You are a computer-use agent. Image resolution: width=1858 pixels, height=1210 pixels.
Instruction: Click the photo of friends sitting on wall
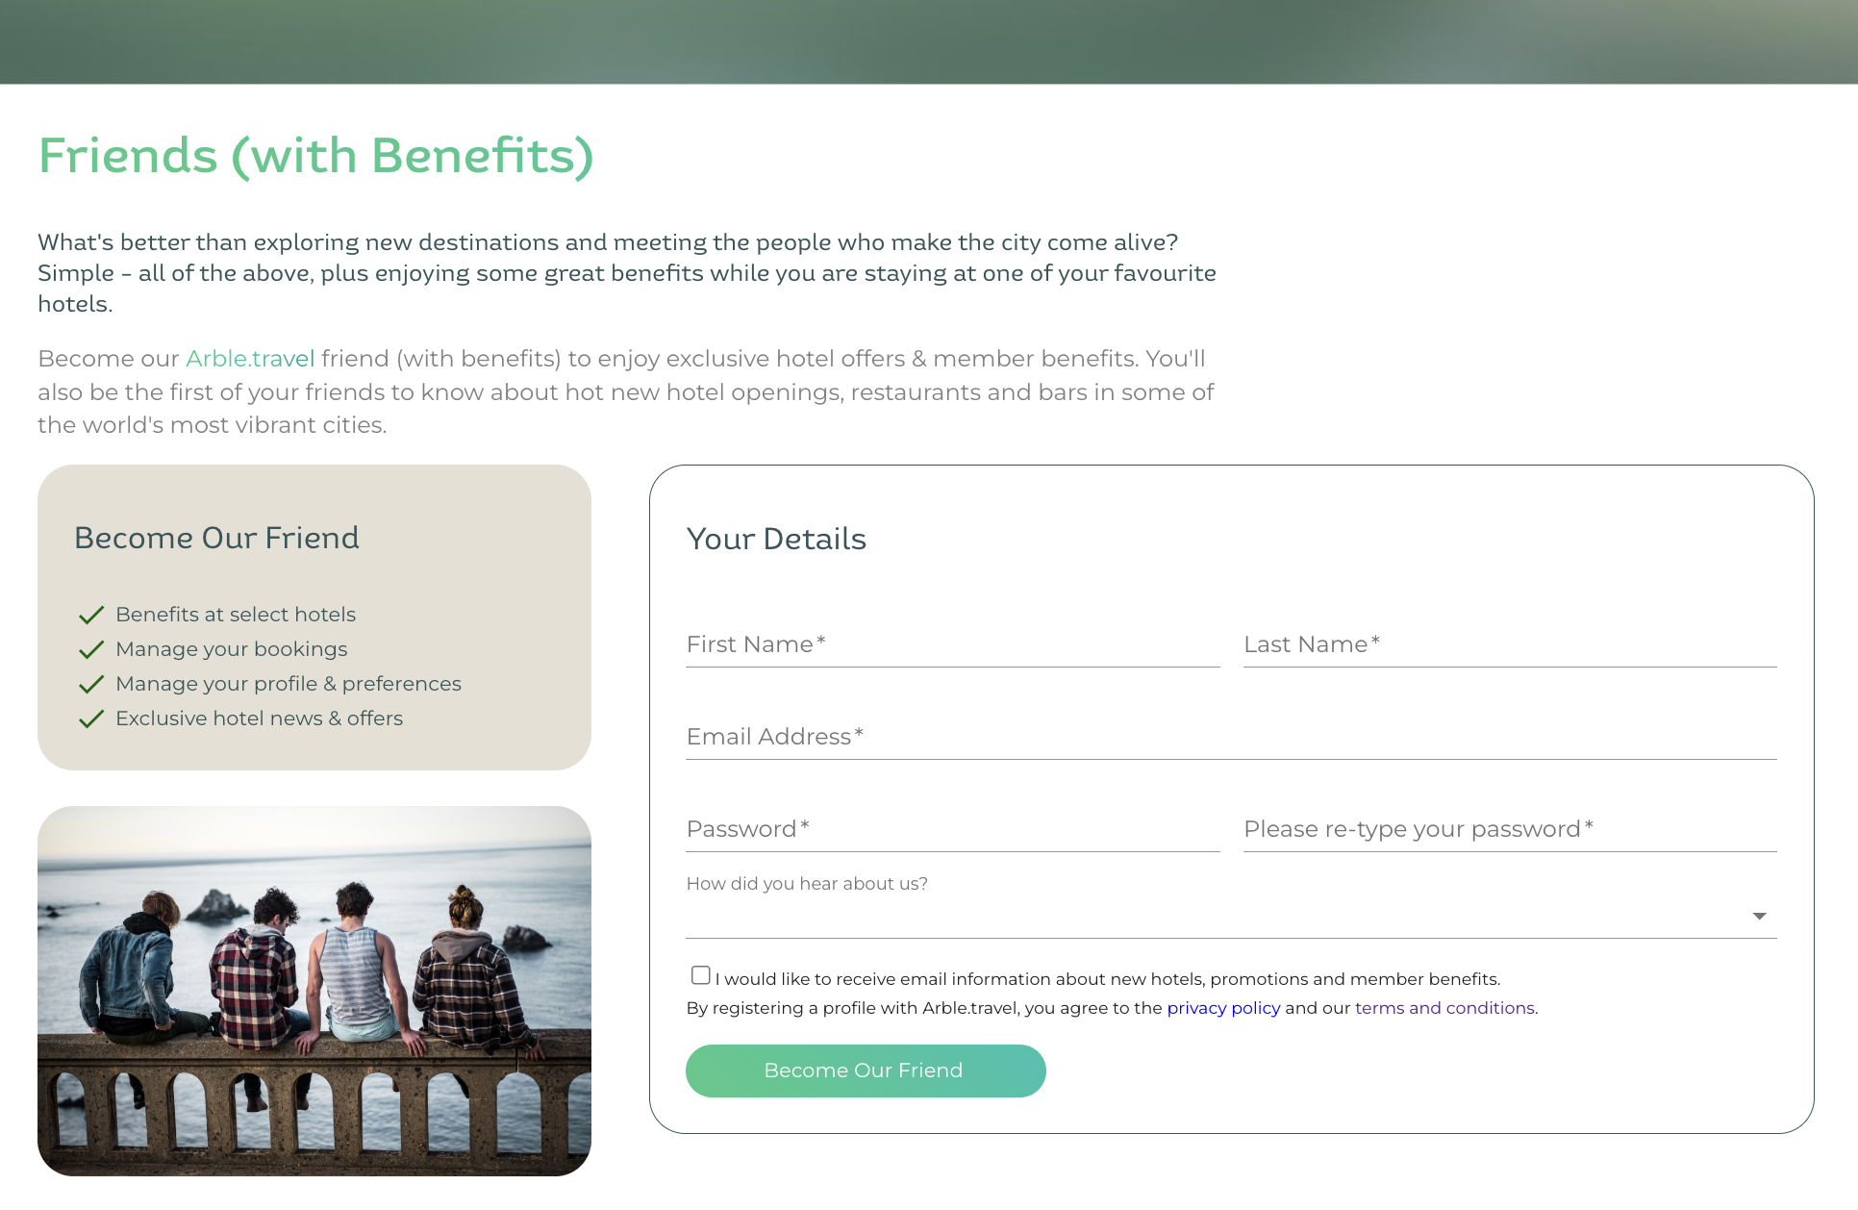pyautogui.click(x=314, y=991)
